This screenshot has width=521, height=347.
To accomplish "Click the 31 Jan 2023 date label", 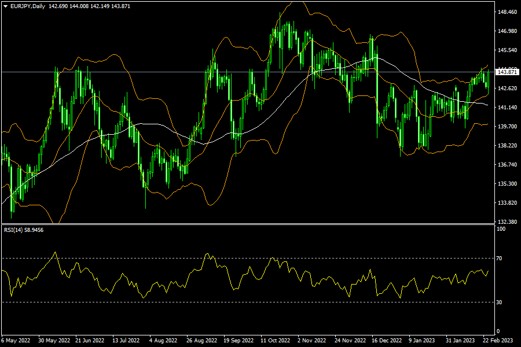I will pyautogui.click(x=460, y=341).
